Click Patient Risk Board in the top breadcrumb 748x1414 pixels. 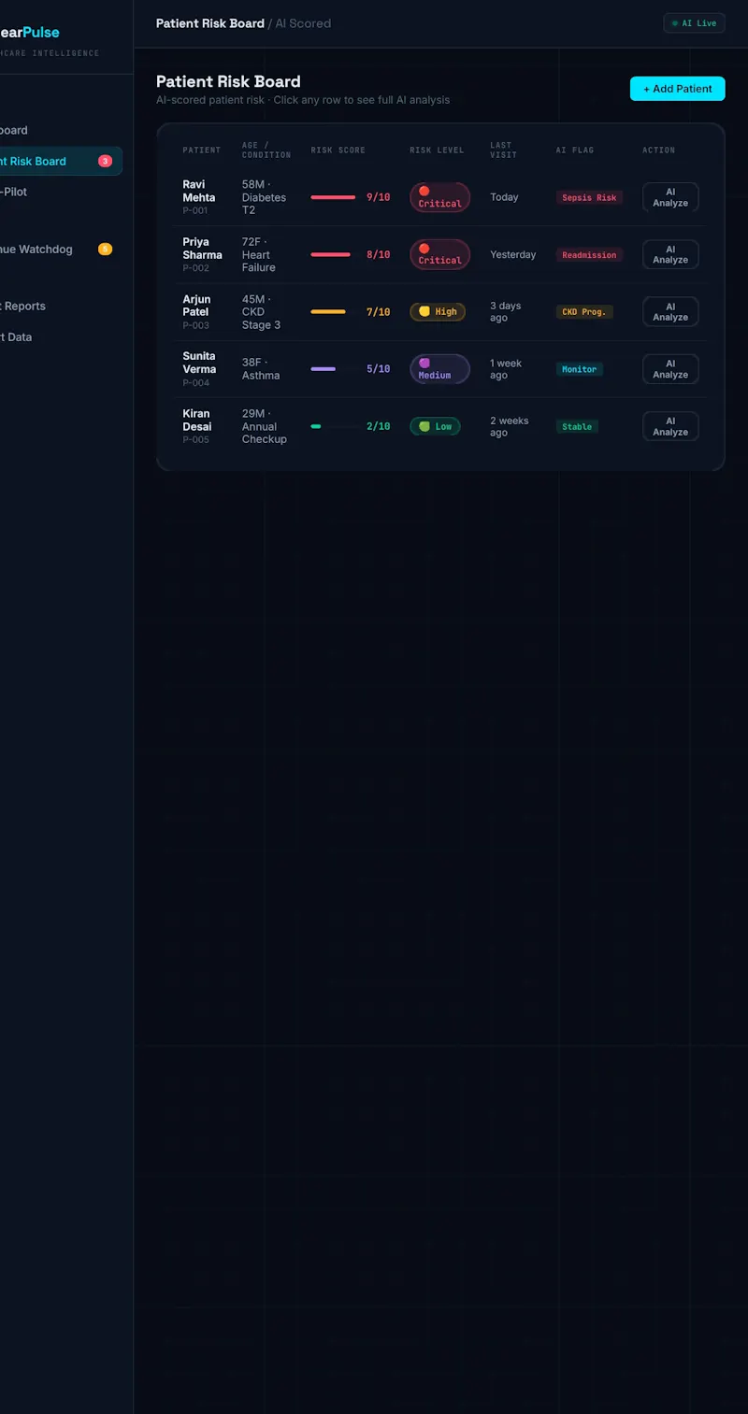(210, 23)
